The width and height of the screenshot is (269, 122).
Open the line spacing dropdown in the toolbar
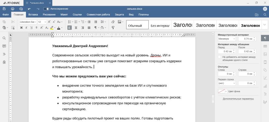pos(103,22)
